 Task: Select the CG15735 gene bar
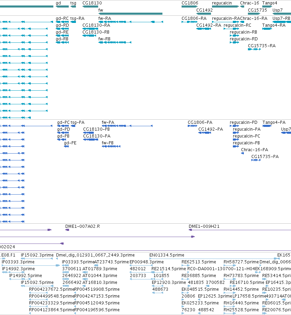(x=254, y=14)
